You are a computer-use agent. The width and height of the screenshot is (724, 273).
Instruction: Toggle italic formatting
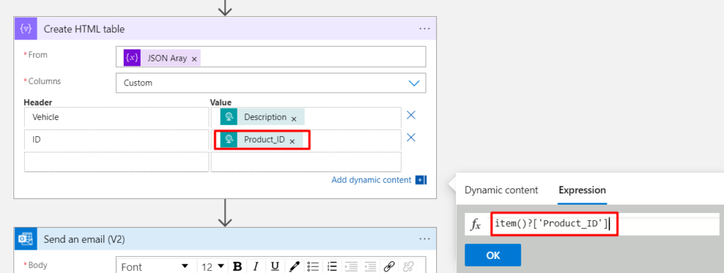pyautogui.click(x=256, y=267)
